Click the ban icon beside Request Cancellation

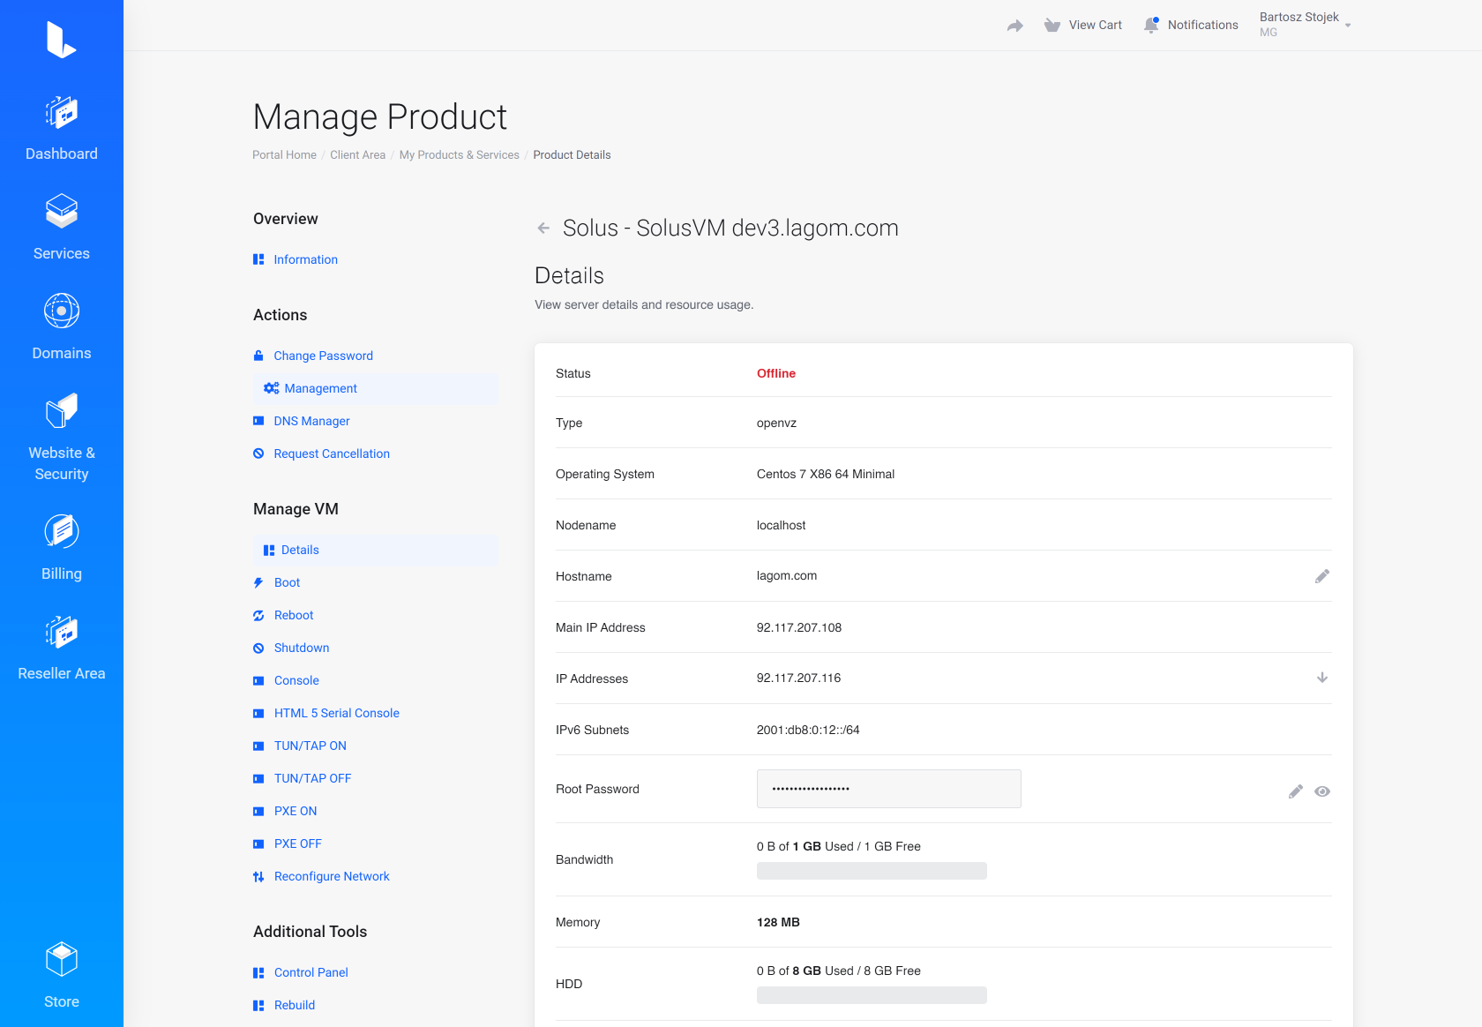pos(258,454)
